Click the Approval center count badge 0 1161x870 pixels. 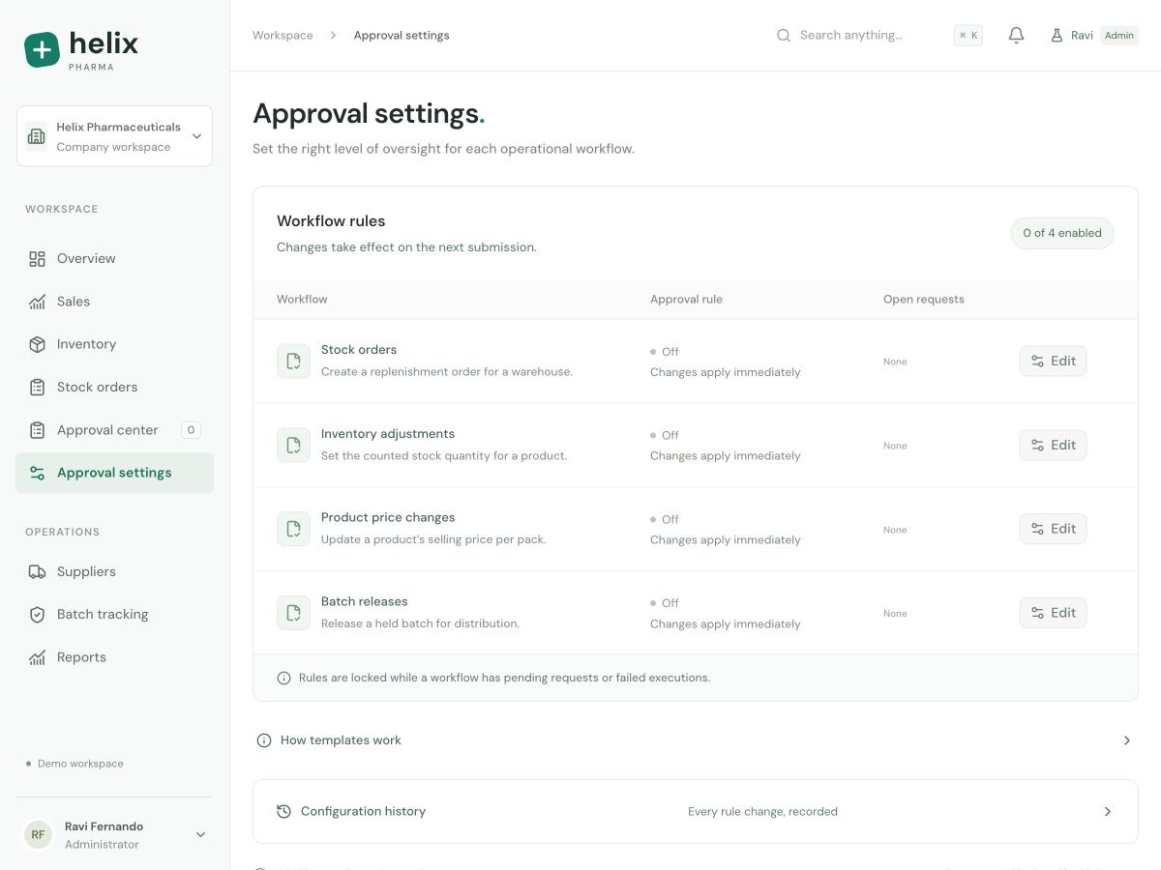[191, 430]
